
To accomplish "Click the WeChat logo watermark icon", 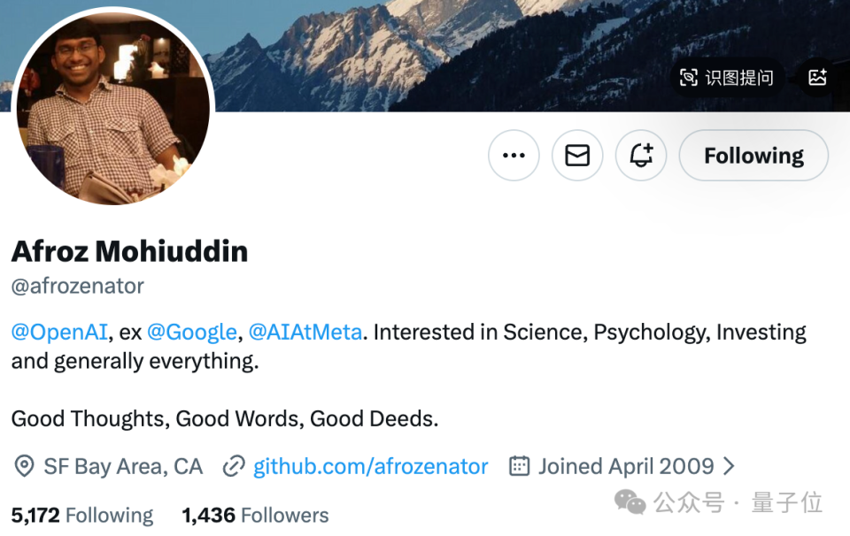I will pyautogui.click(x=630, y=503).
